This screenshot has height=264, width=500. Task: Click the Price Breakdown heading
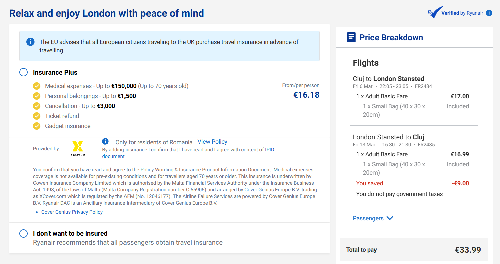(x=391, y=37)
